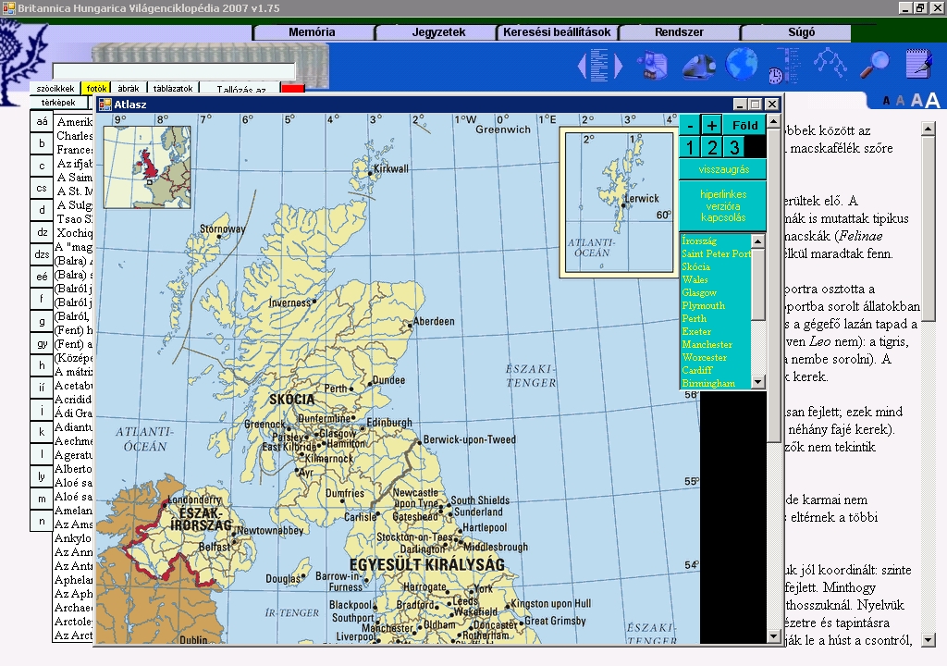This screenshot has height=666, width=947.
Task: Click the Inverness label on the map
Action: click(289, 302)
